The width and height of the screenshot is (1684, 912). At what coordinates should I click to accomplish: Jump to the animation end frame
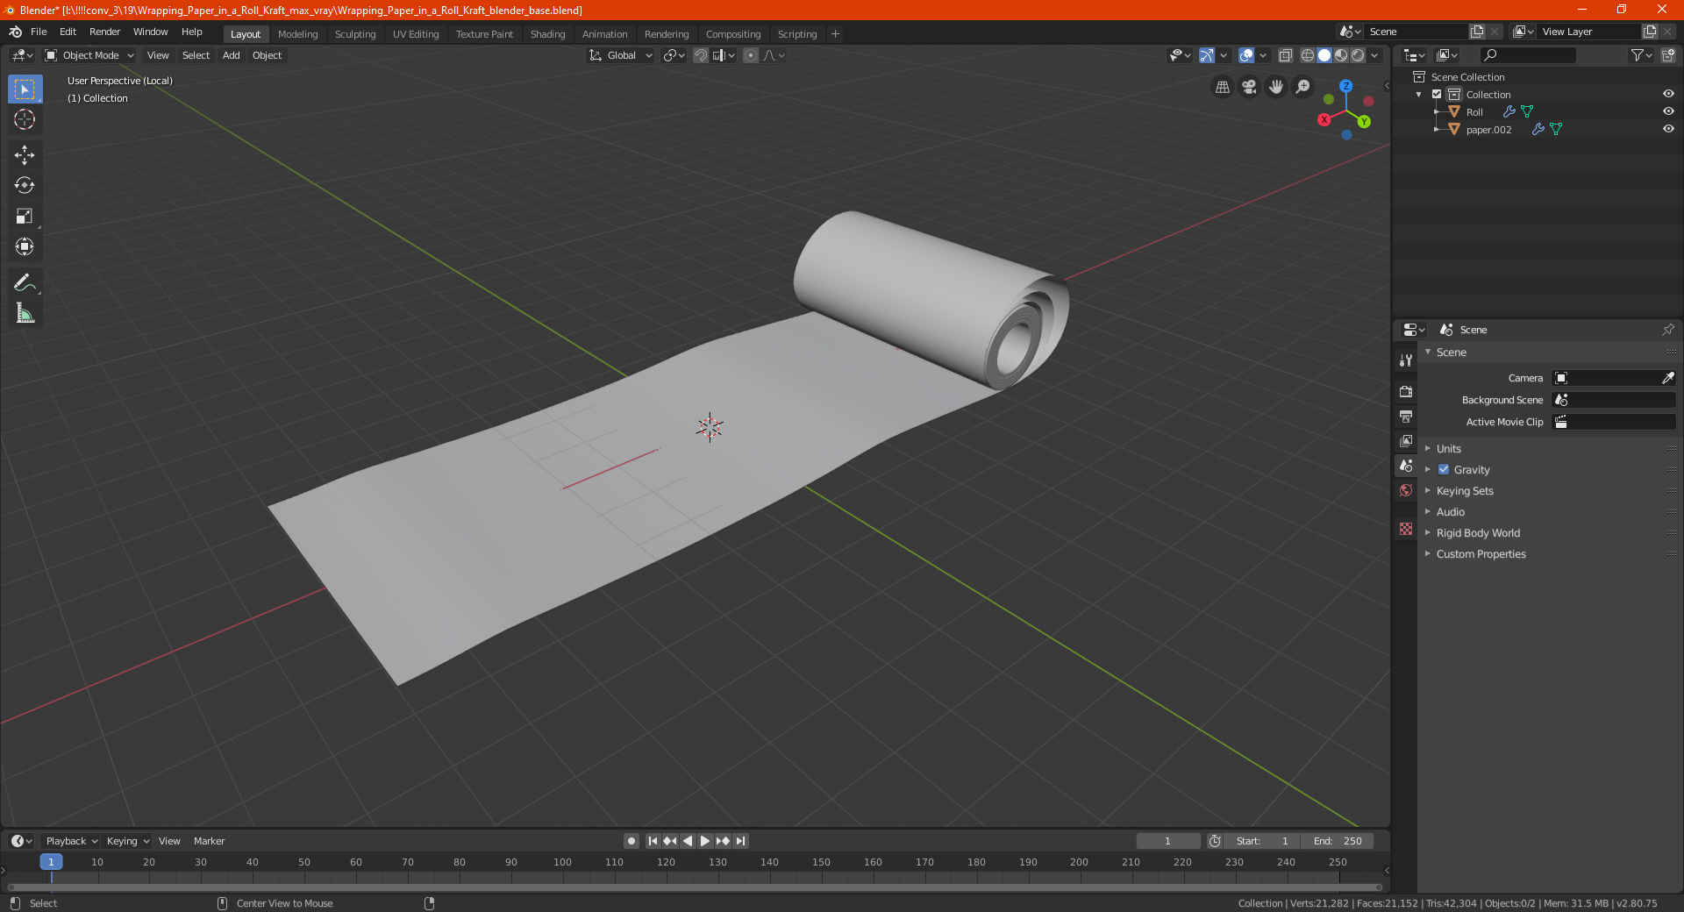tap(741, 841)
